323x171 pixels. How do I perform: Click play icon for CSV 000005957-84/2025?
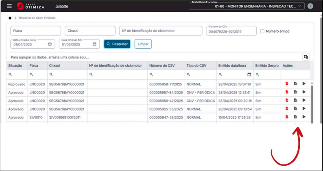(304, 92)
